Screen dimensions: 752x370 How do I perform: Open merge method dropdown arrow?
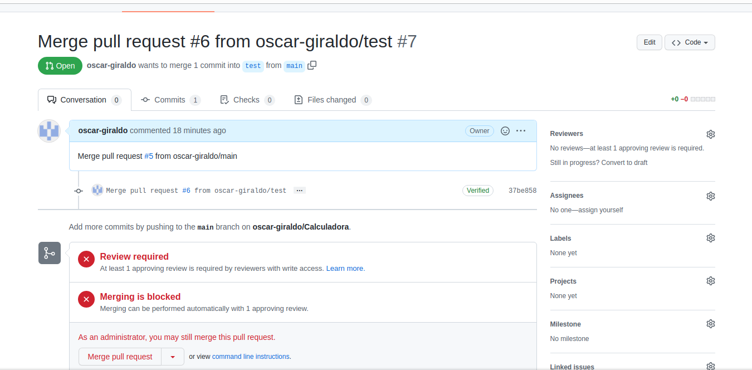point(173,357)
